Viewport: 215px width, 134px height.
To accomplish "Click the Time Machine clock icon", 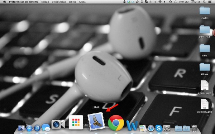I will [x=170, y=2].
